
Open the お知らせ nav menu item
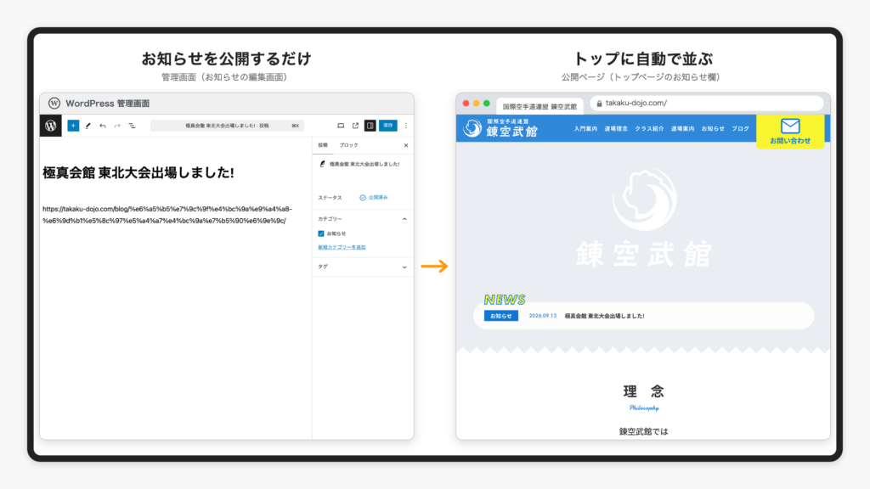coord(713,129)
